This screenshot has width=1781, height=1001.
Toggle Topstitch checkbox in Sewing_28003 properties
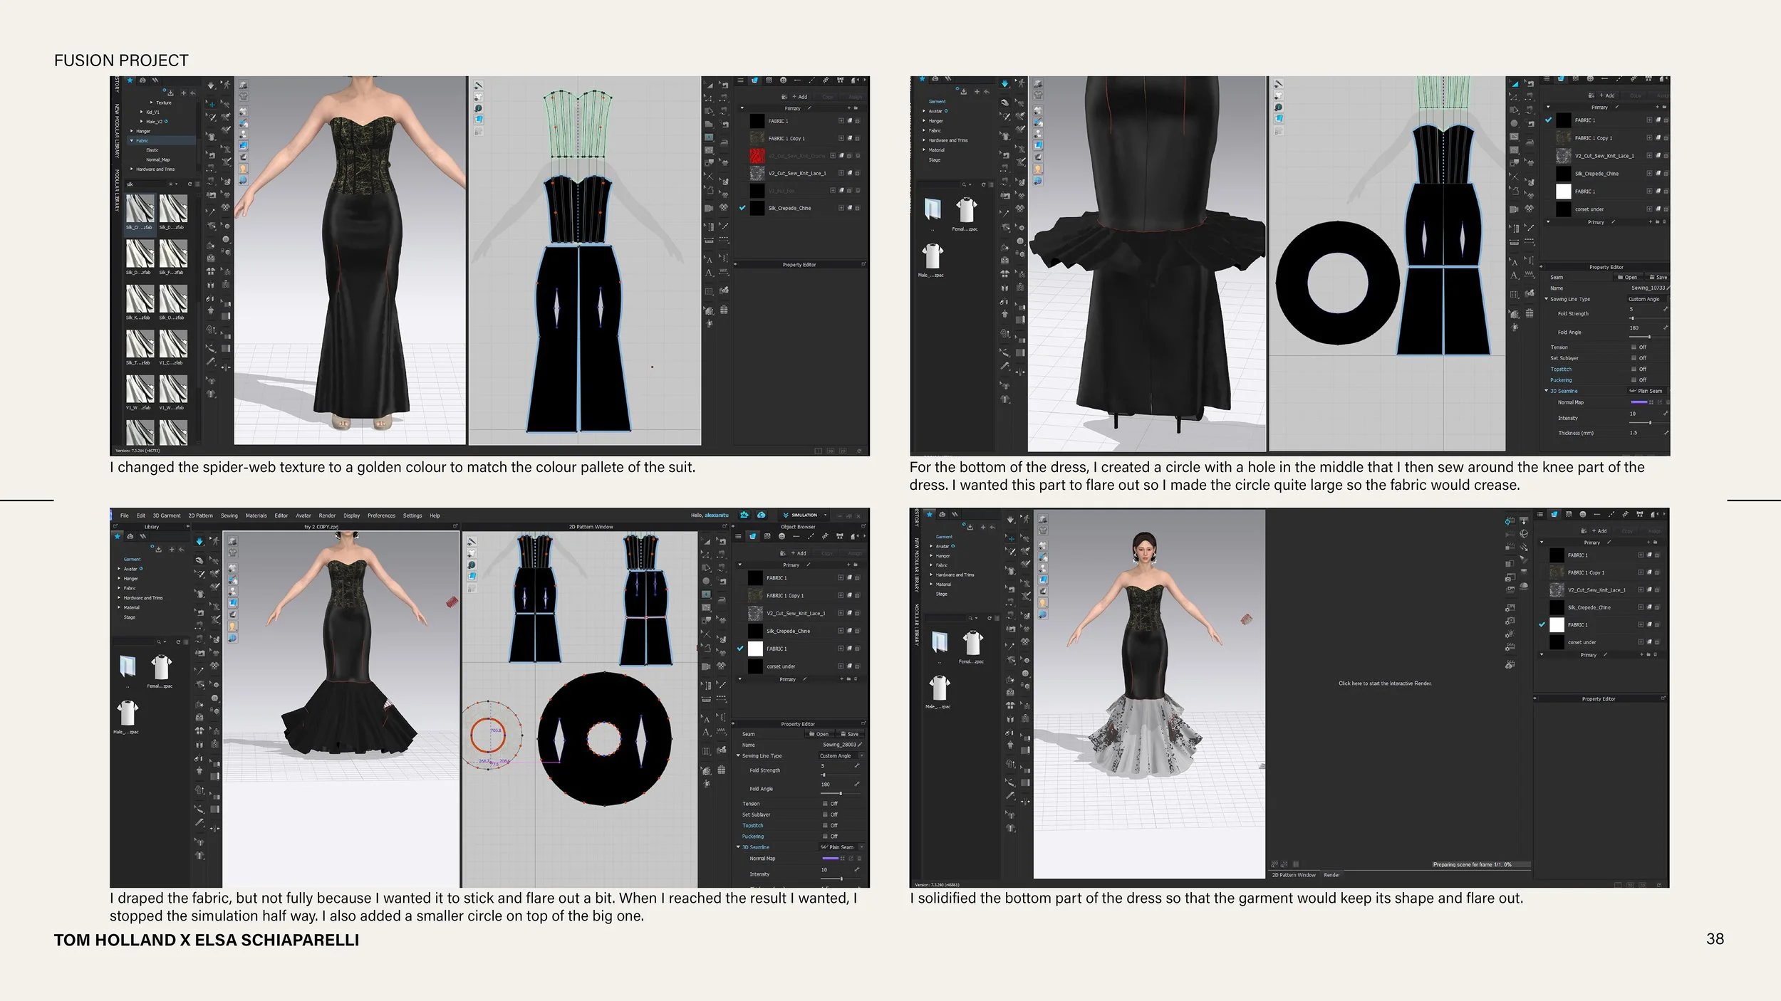[825, 825]
